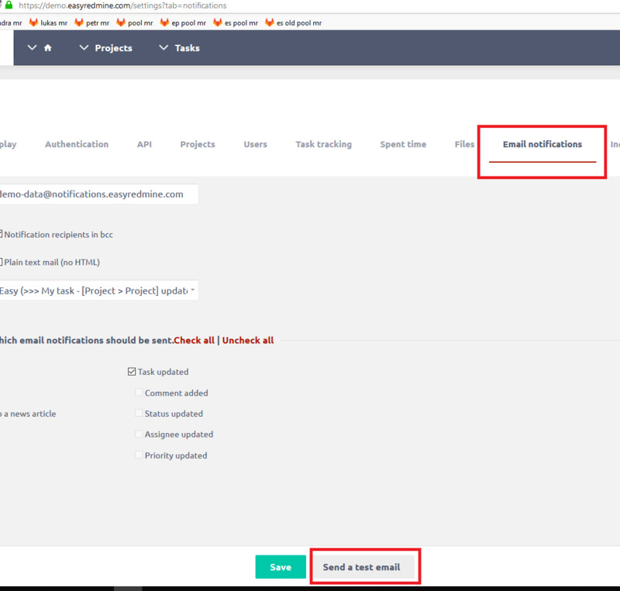Enable Plain text mail (no HTML)
The width and height of the screenshot is (620, 591).
[2, 262]
